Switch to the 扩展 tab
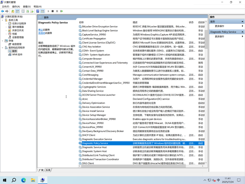 pos(41,170)
